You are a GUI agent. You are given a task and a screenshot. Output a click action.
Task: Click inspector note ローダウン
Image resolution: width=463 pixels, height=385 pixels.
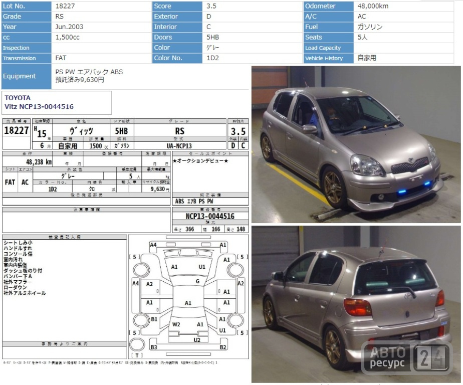coord(15,287)
